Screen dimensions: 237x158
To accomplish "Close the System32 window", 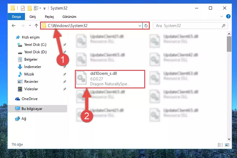I will coord(225,8).
